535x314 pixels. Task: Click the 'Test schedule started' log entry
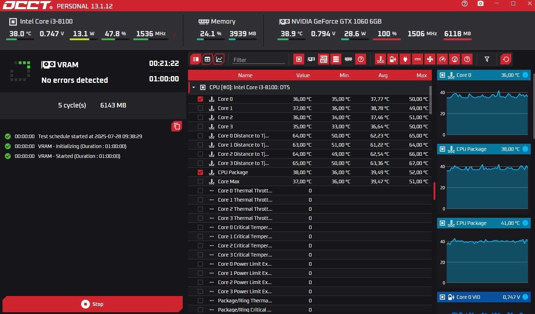tap(90, 136)
